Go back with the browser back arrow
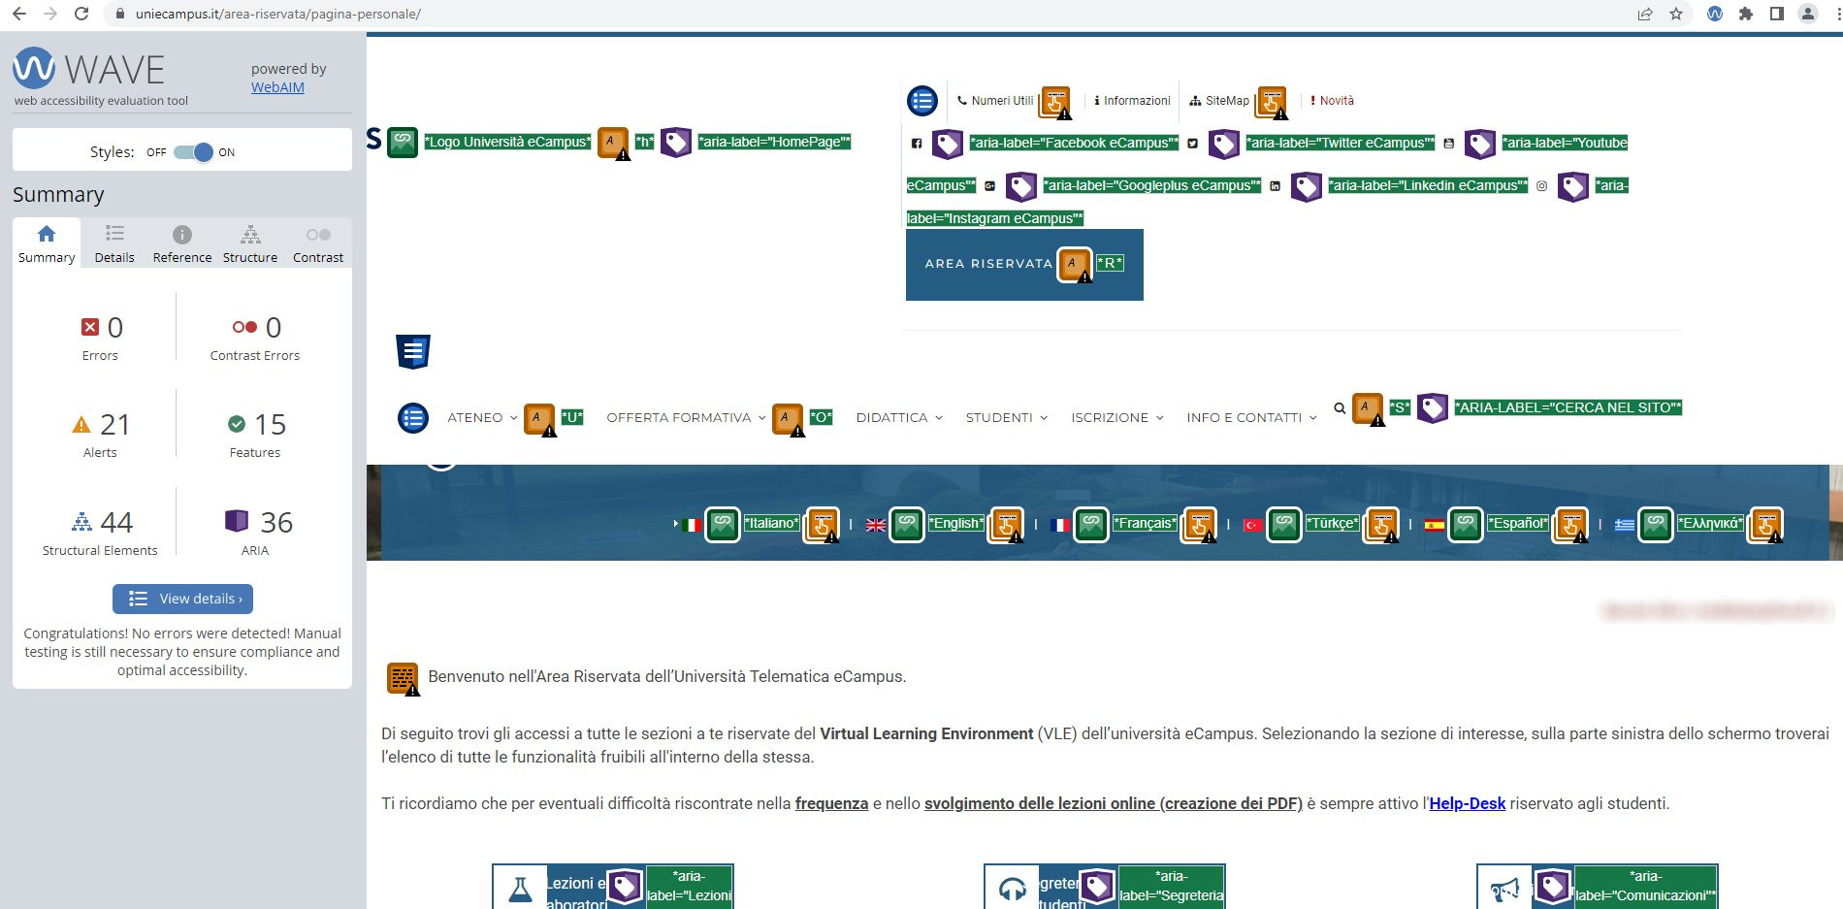This screenshot has width=1843, height=909. pos(18,14)
